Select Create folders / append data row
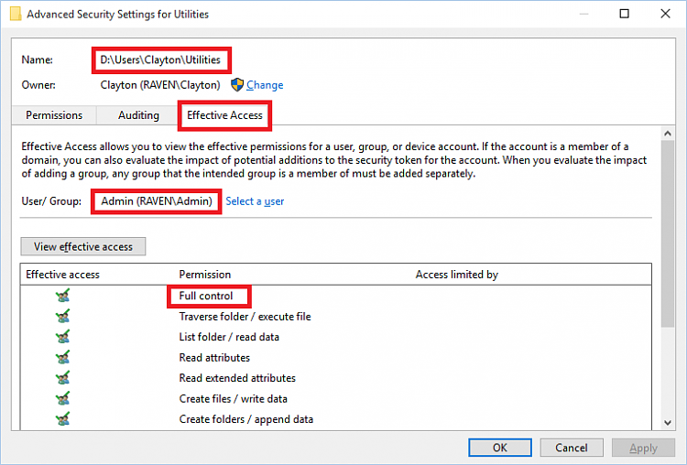 335,419
